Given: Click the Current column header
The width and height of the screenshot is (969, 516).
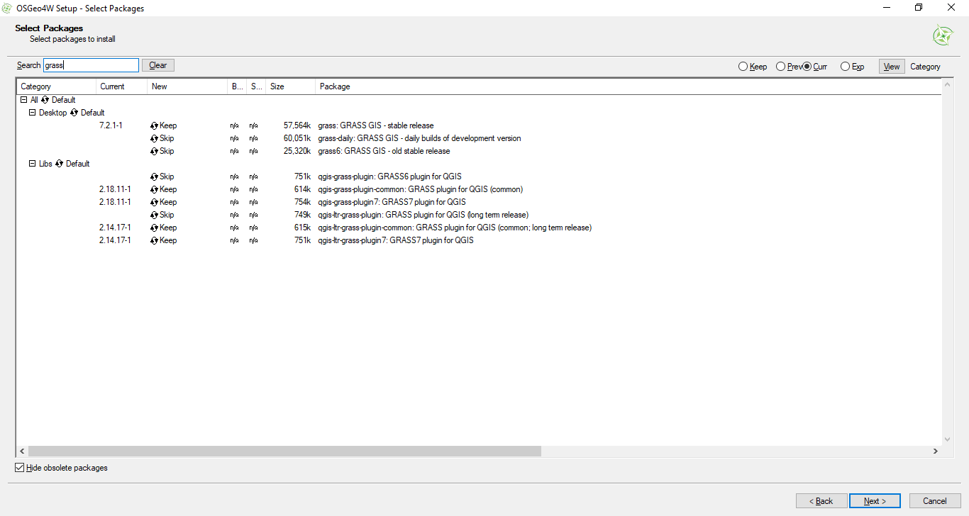Looking at the screenshot, I should click(x=121, y=86).
